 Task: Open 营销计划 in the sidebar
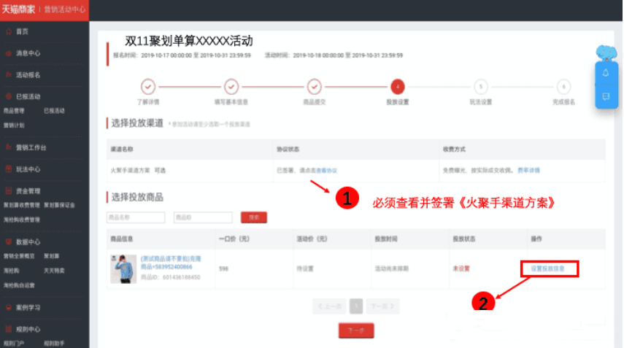(x=14, y=125)
